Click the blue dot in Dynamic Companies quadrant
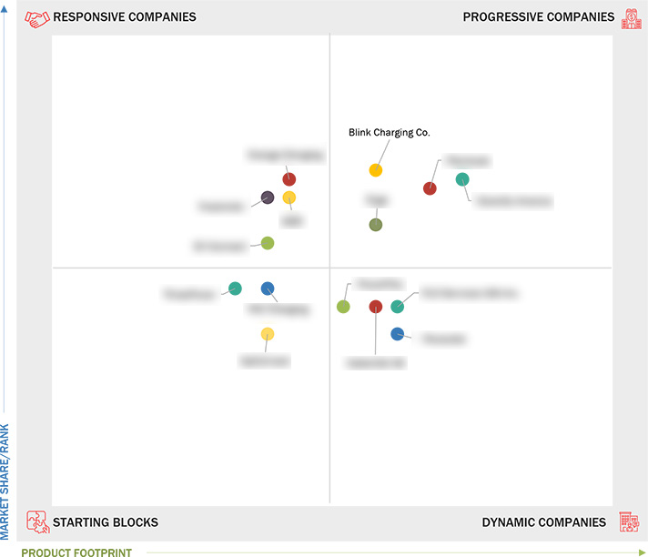This screenshot has height=557, width=648. pos(397,334)
